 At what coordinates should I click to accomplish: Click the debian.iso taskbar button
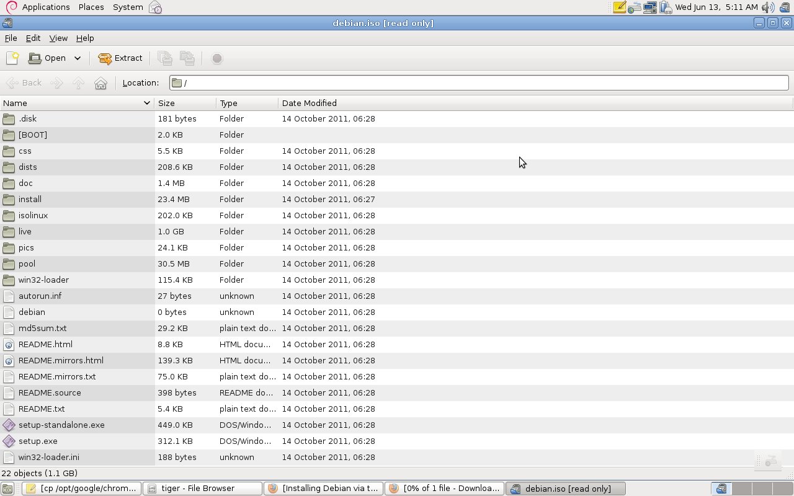[565, 489]
